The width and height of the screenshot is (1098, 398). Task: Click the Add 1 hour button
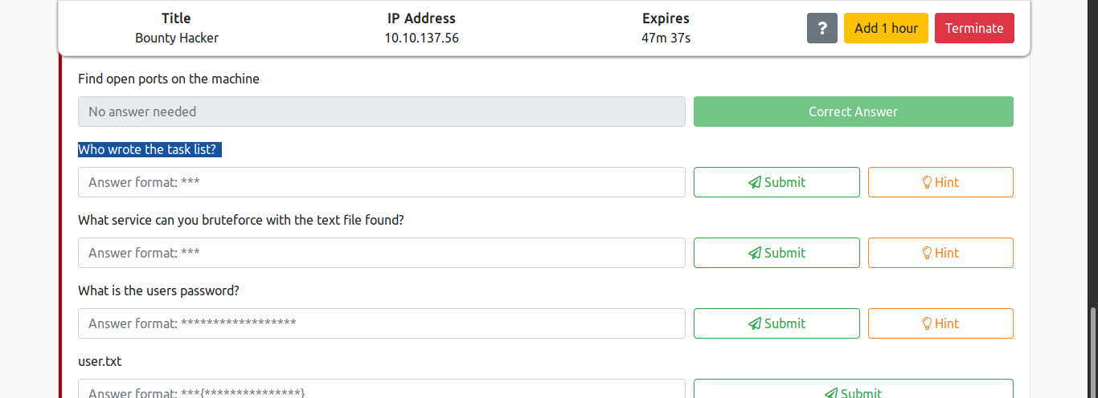pos(886,28)
